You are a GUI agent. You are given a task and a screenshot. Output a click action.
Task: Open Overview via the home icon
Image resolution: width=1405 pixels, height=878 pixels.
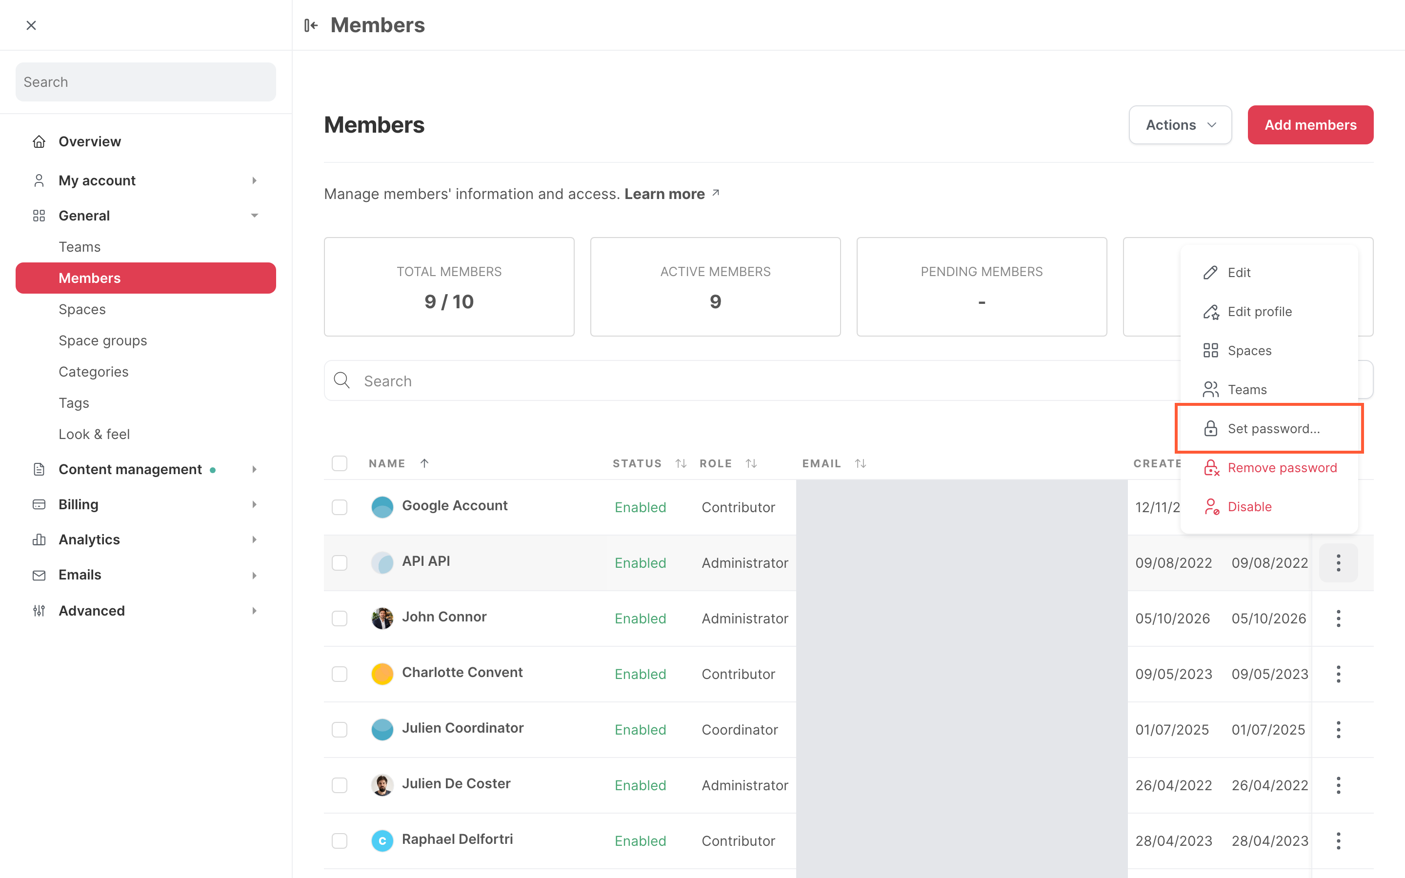tap(39, 141)
